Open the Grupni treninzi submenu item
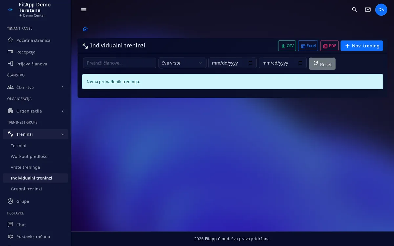 [35, 189]
